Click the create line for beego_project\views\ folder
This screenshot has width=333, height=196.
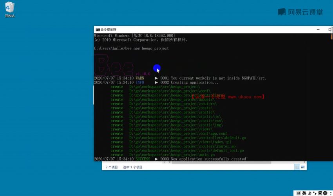click(x=161, y=129)
